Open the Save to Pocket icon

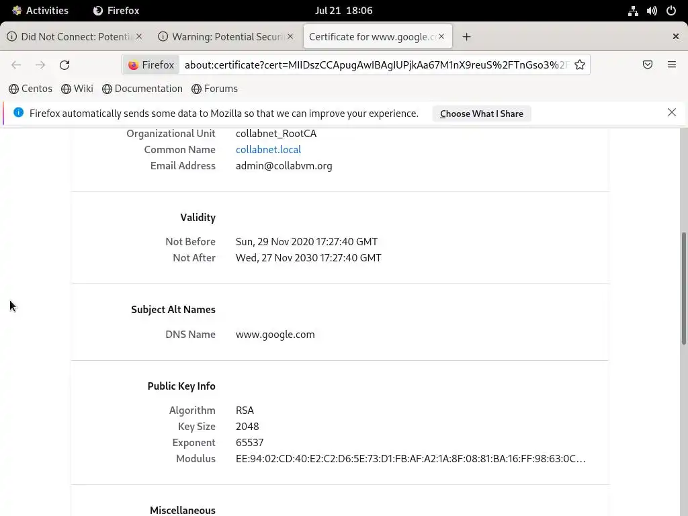click(x=648, y=65)
